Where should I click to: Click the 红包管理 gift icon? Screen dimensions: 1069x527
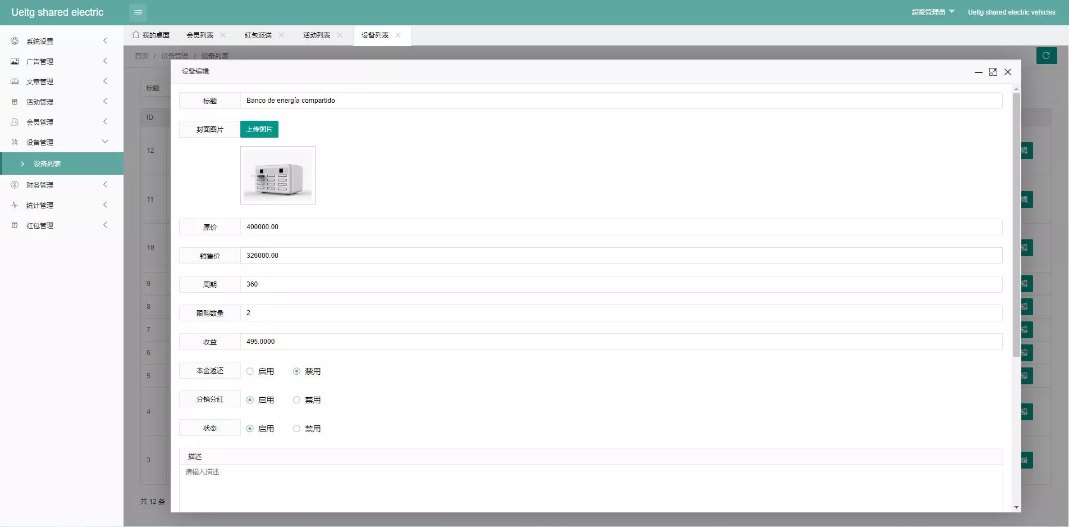15,225
